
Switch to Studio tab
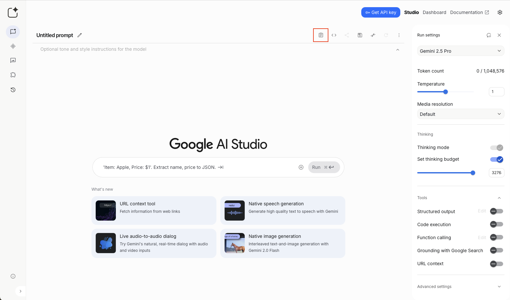(411, 12)
